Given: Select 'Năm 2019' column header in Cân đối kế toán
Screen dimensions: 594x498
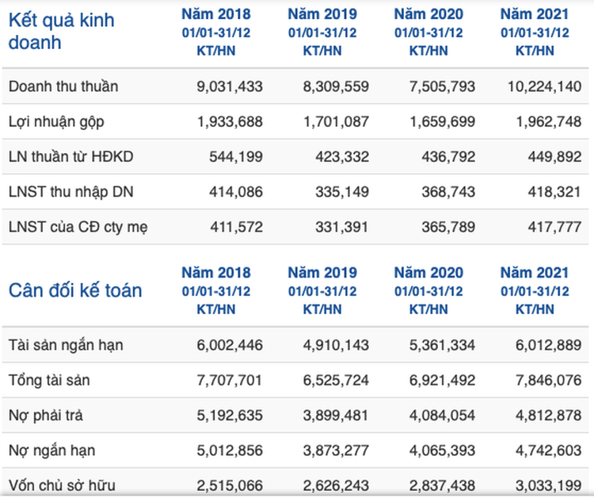Looking at the screenshot, I should pos(322,274).
